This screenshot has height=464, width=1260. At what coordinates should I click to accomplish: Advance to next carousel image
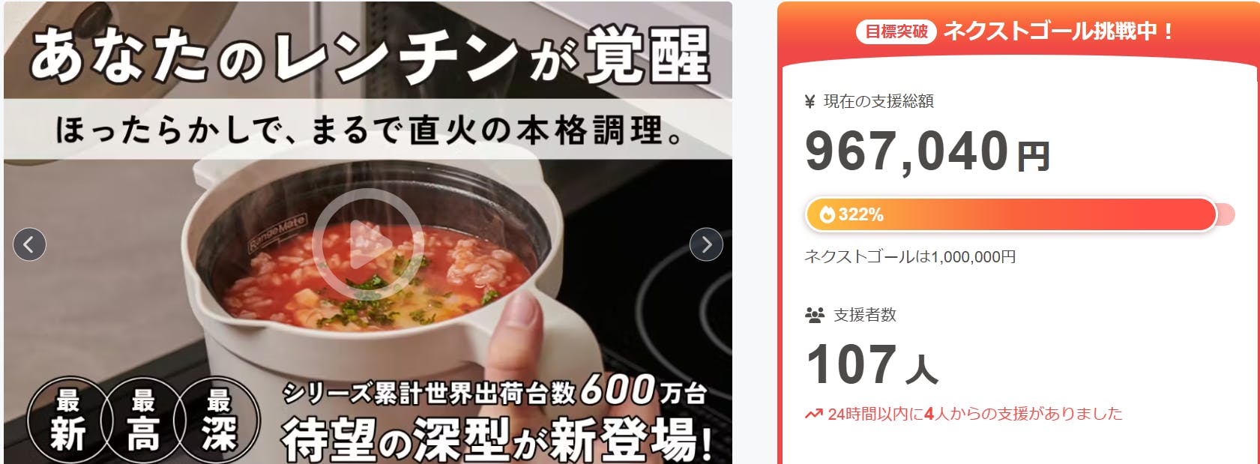click(706, 244)
